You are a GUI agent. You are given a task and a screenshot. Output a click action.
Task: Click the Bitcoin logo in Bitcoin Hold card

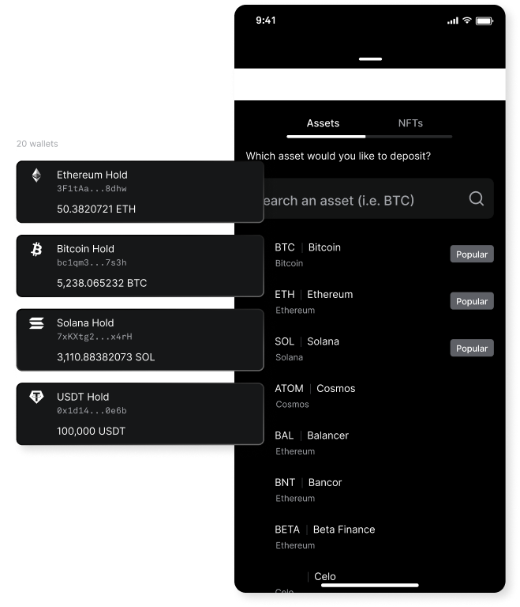pyautogui.click(x=36, y=249)
